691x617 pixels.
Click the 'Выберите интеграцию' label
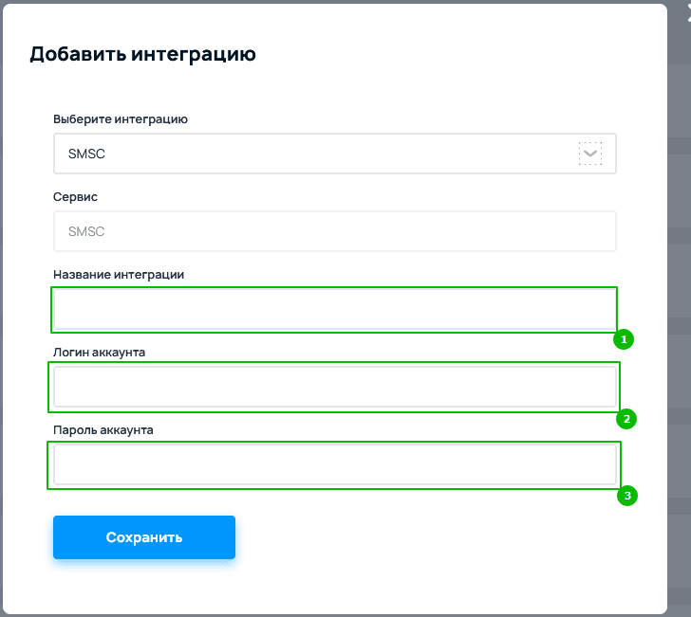coord(121,119)
